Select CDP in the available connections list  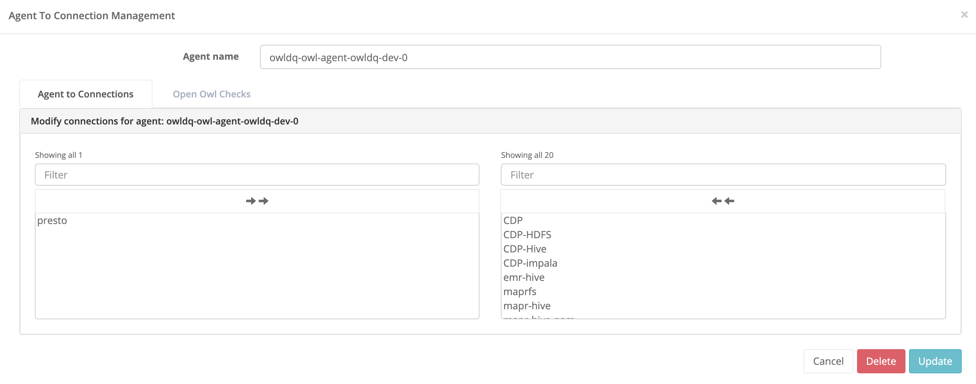tap(513, 220)
